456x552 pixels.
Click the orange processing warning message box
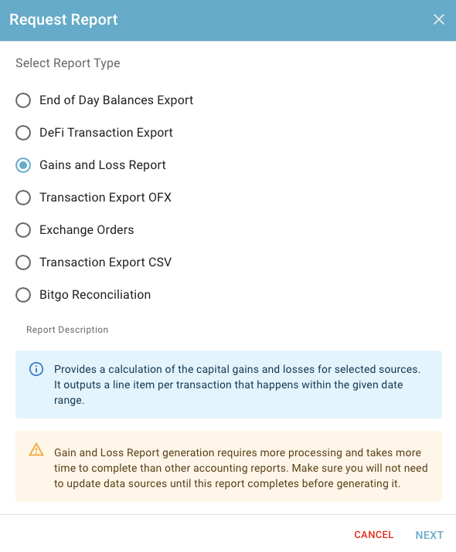click(229, 466)
